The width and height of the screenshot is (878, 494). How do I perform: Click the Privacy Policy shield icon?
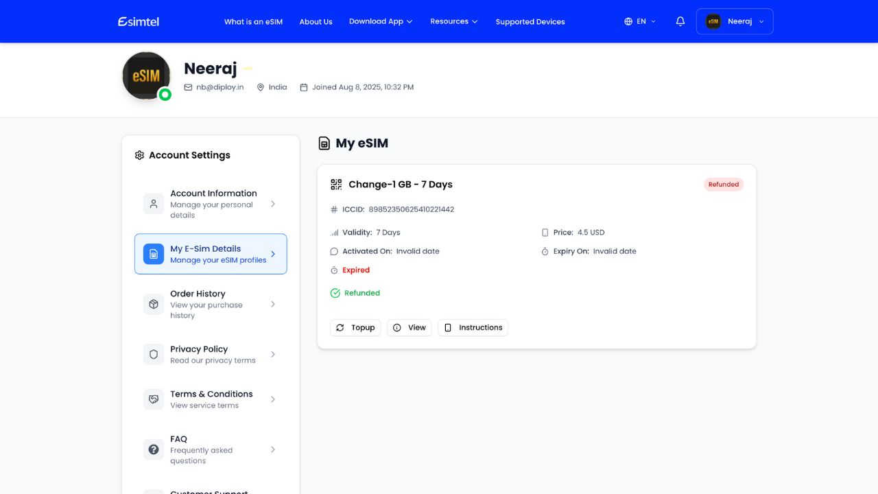point(154,354)
